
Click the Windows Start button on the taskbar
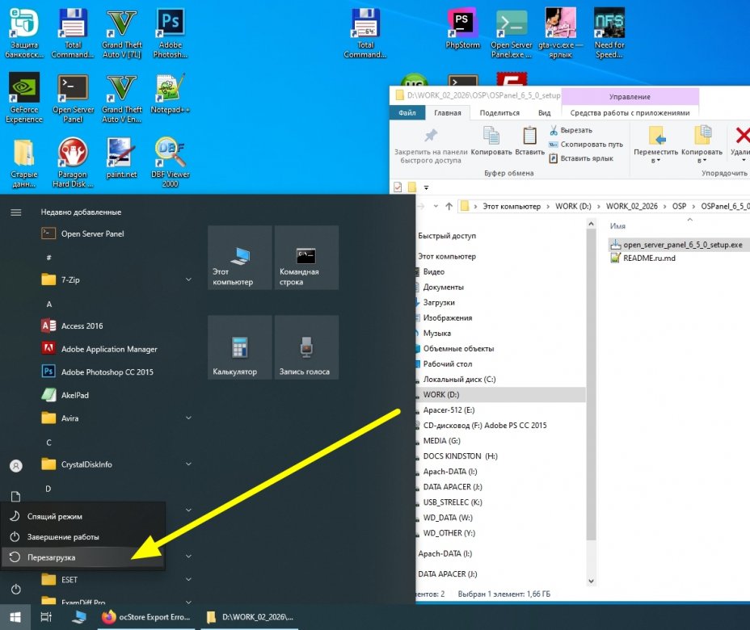(x=15, y=617)
